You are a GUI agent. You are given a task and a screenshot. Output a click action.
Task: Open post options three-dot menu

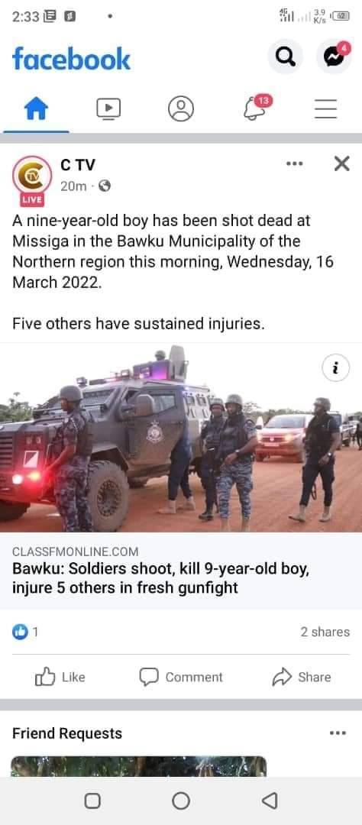(x=295, y=163)
